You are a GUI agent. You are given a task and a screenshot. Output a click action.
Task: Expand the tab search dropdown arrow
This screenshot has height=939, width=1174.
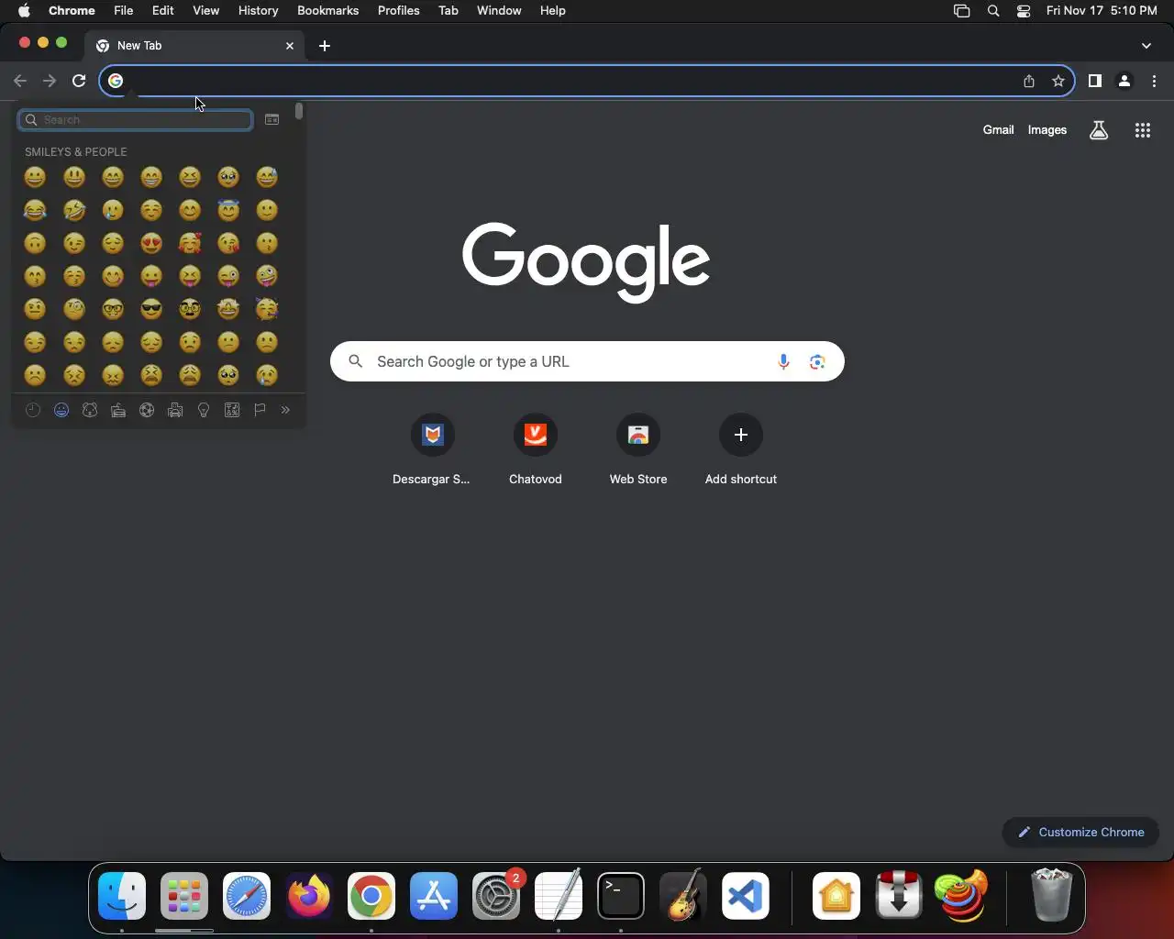(x=1146, y=46)
